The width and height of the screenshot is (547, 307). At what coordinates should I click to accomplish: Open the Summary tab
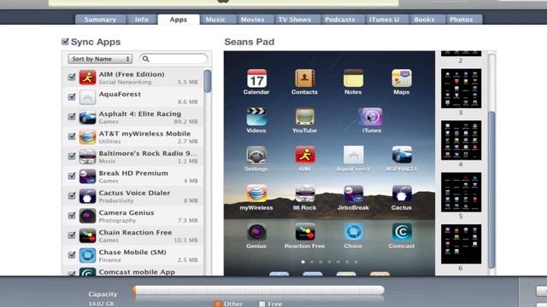(x=100, y=20)
